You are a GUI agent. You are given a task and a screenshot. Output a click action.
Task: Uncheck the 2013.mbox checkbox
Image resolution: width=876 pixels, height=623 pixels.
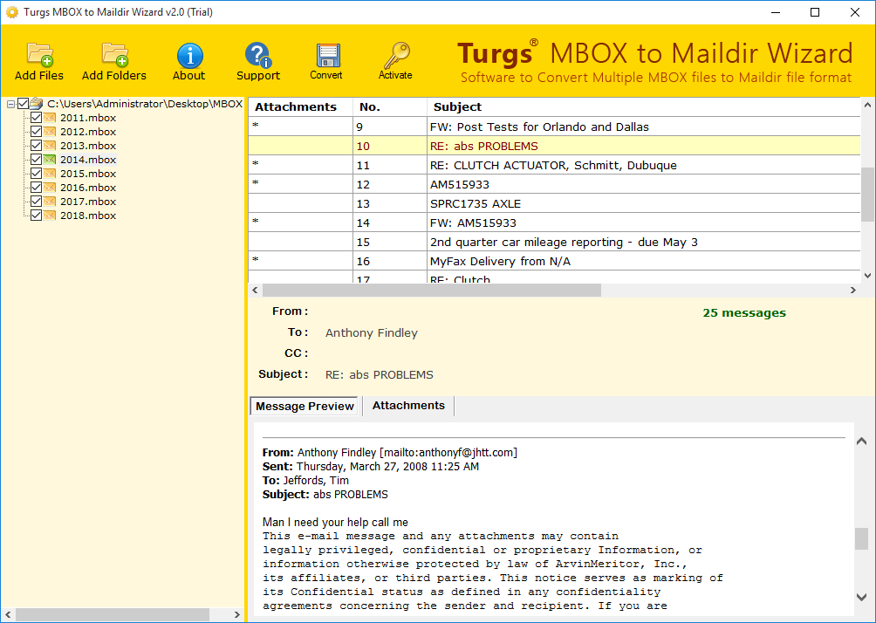pos(37,145)
